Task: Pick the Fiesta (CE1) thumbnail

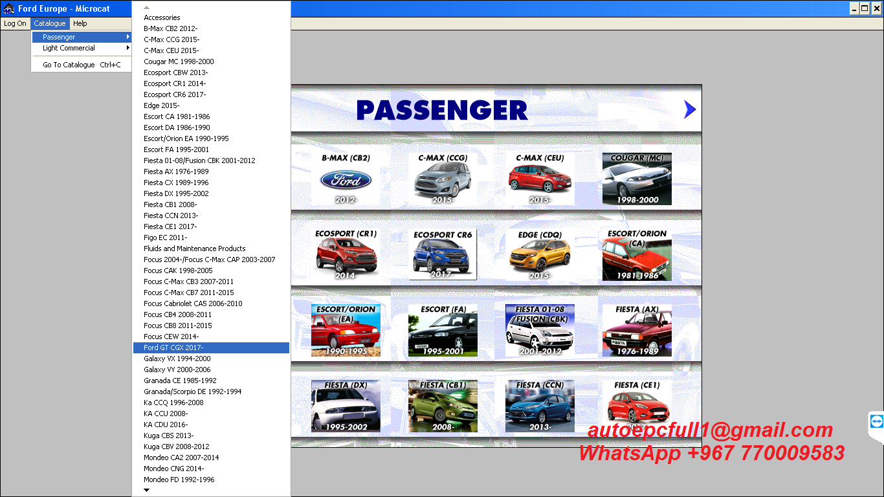Action: (x=637, y=406)
